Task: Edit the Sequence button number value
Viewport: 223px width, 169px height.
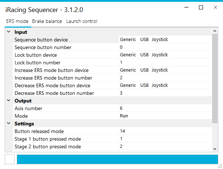Action: coord(165,47)
